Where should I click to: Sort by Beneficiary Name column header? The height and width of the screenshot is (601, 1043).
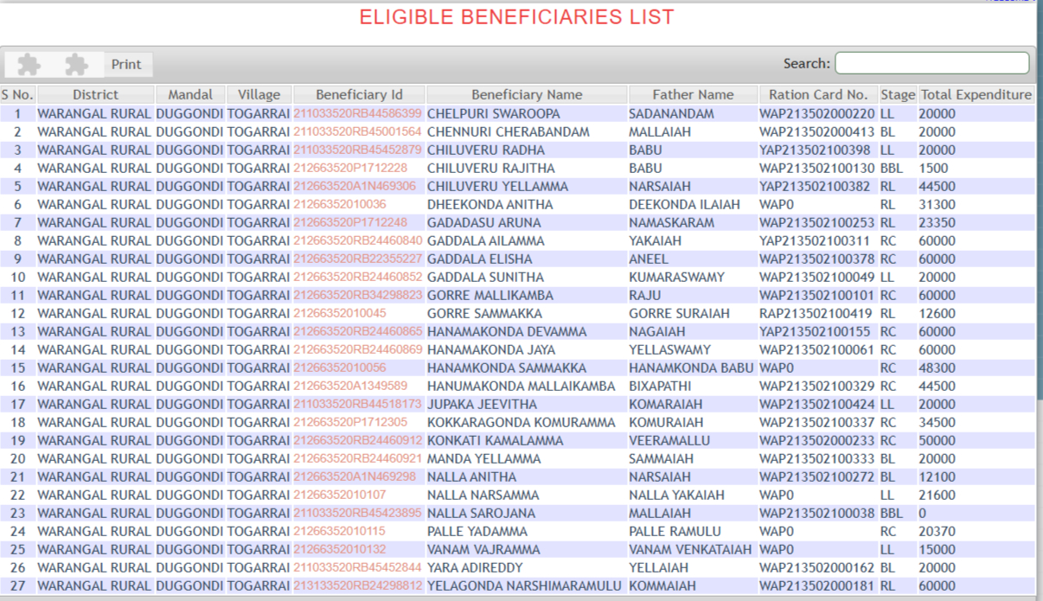(x=527, y=94)
